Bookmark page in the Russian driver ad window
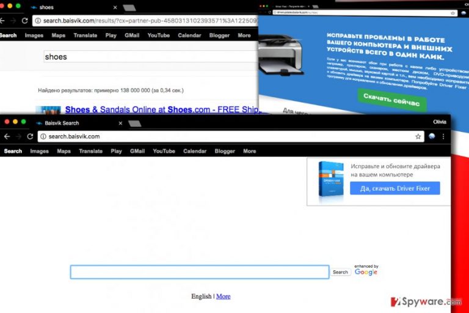The image size is (469, 313). 453,13
